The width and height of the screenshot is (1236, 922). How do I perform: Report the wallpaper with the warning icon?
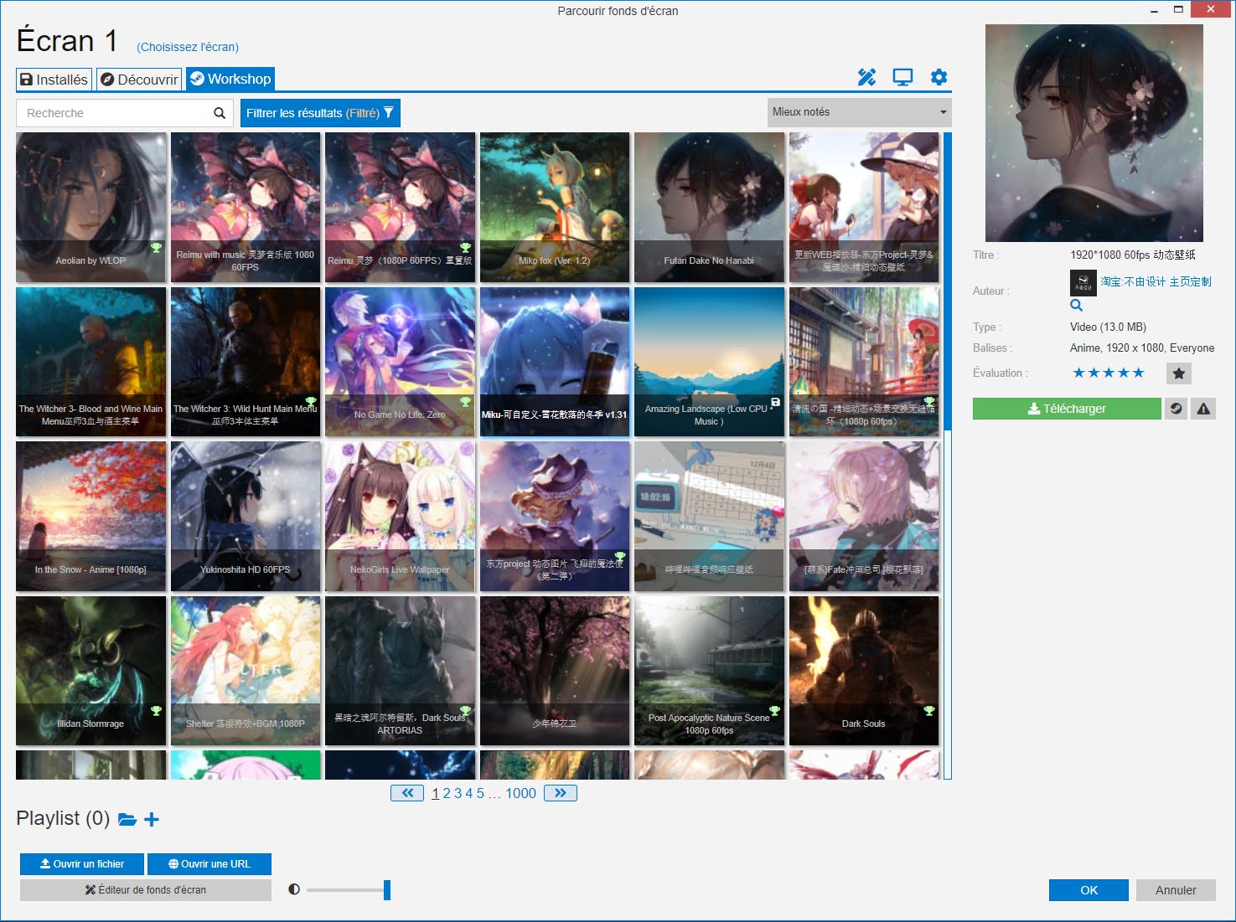(1203, 409)
